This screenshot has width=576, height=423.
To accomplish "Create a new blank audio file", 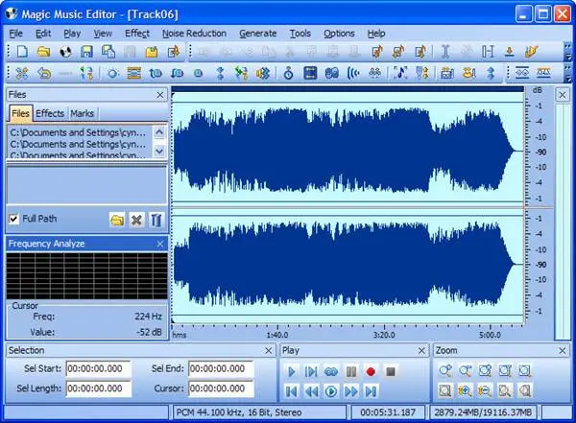I will pos(22,52).
